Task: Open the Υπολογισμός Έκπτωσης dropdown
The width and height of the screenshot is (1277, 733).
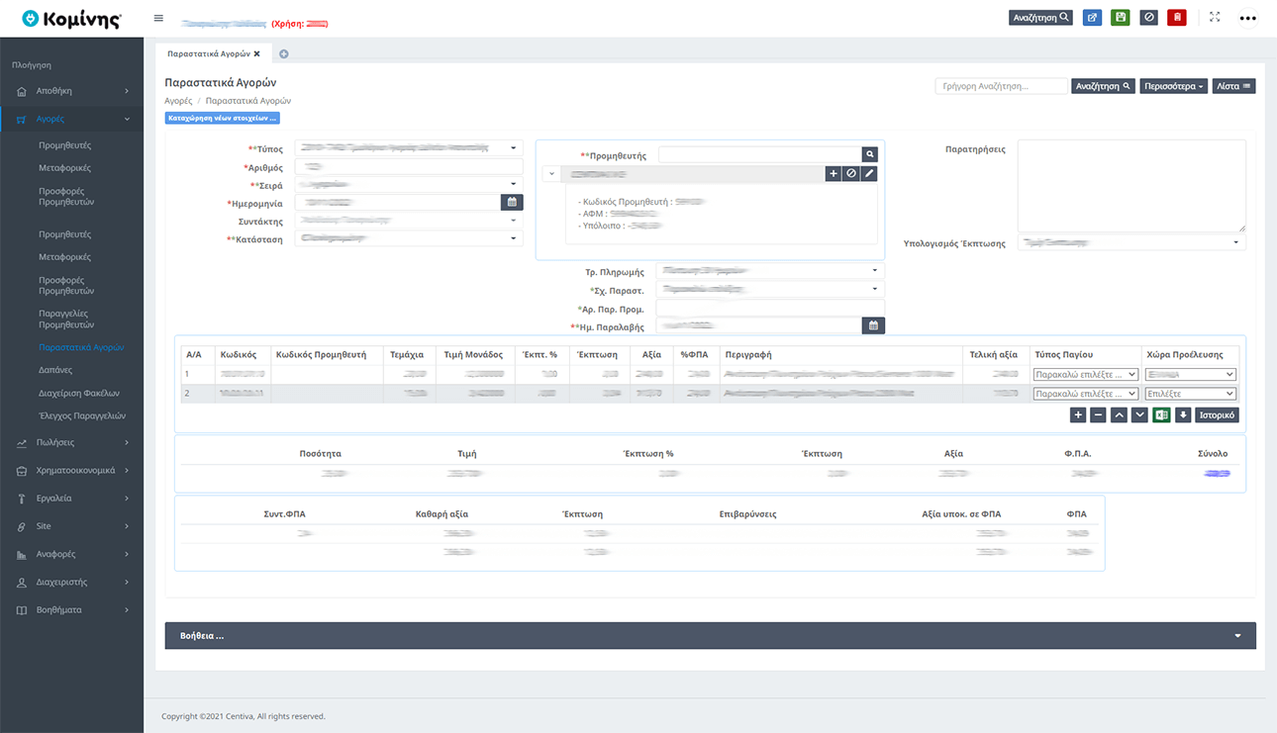Action: point(1131,242)
